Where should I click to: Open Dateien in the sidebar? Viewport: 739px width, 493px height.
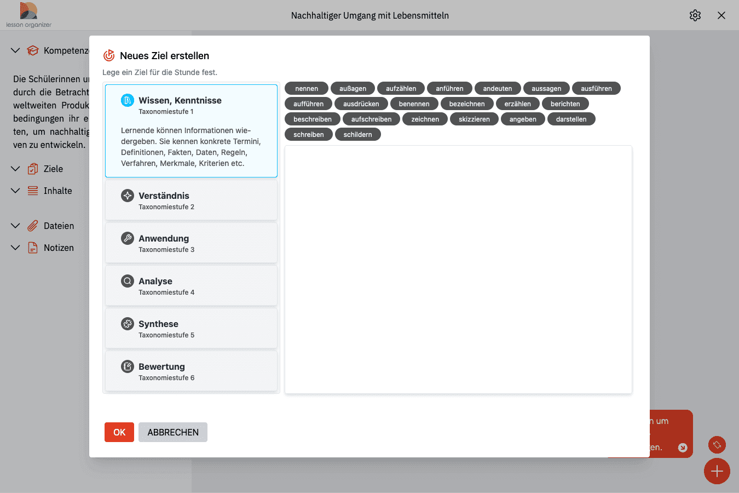[x=59, y=226]
